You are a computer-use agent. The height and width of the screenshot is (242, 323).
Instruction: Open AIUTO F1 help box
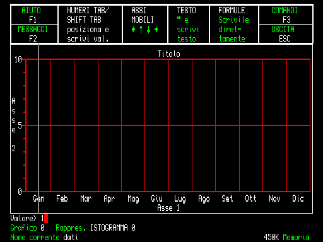[x=34, y=15]
